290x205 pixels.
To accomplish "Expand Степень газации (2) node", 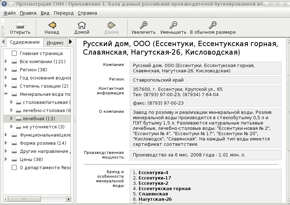I will (6, 86).
